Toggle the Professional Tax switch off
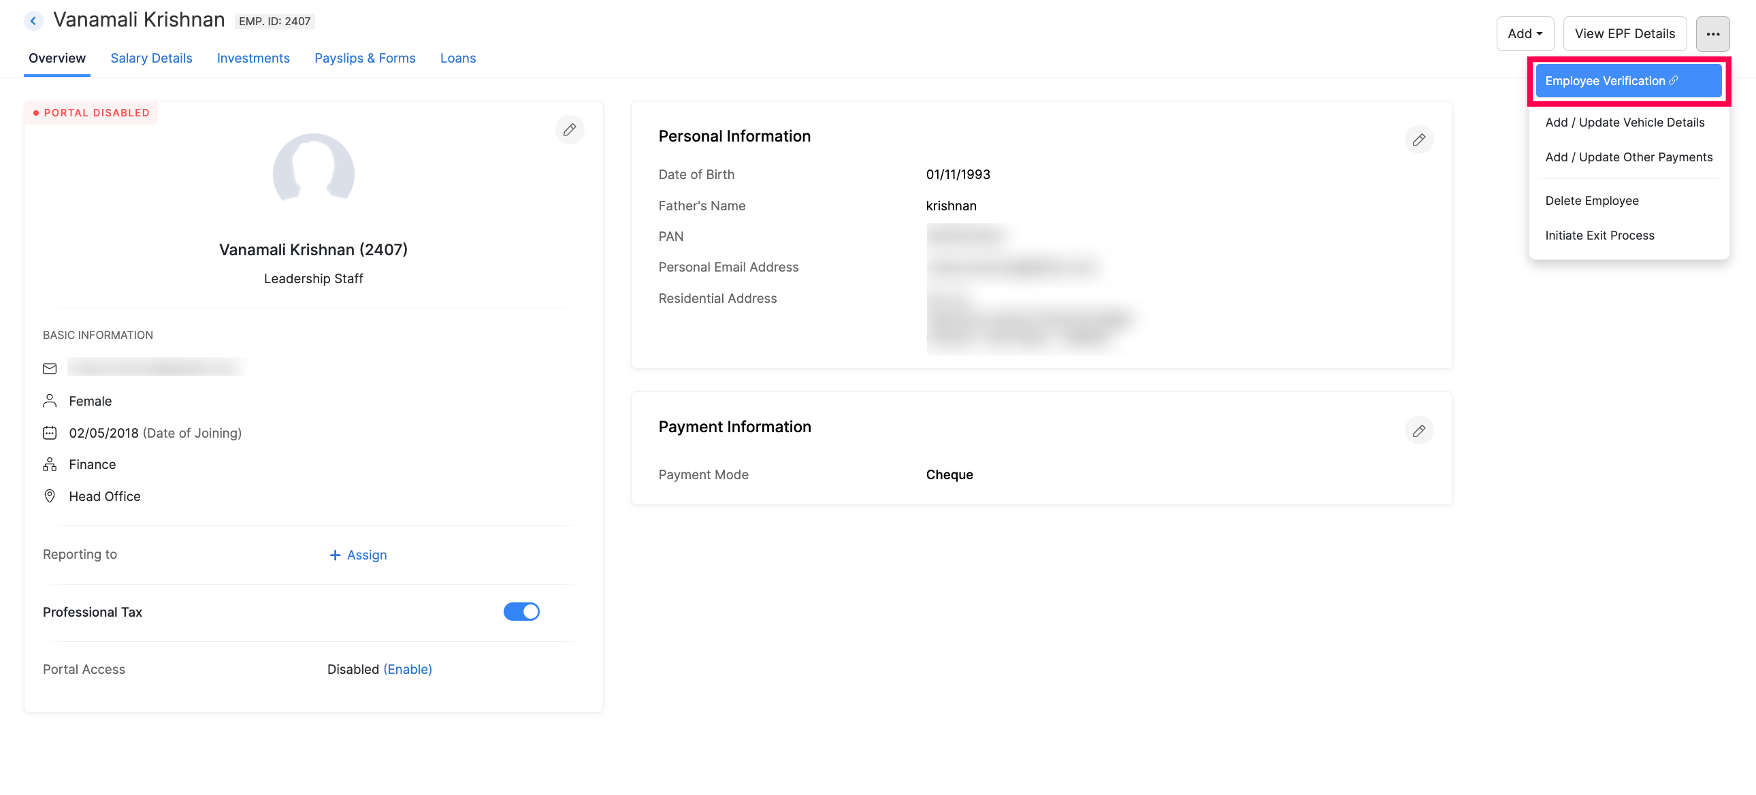Image resolution: width=1756 pixels, height=795 pixels. [x=521, y=612]
